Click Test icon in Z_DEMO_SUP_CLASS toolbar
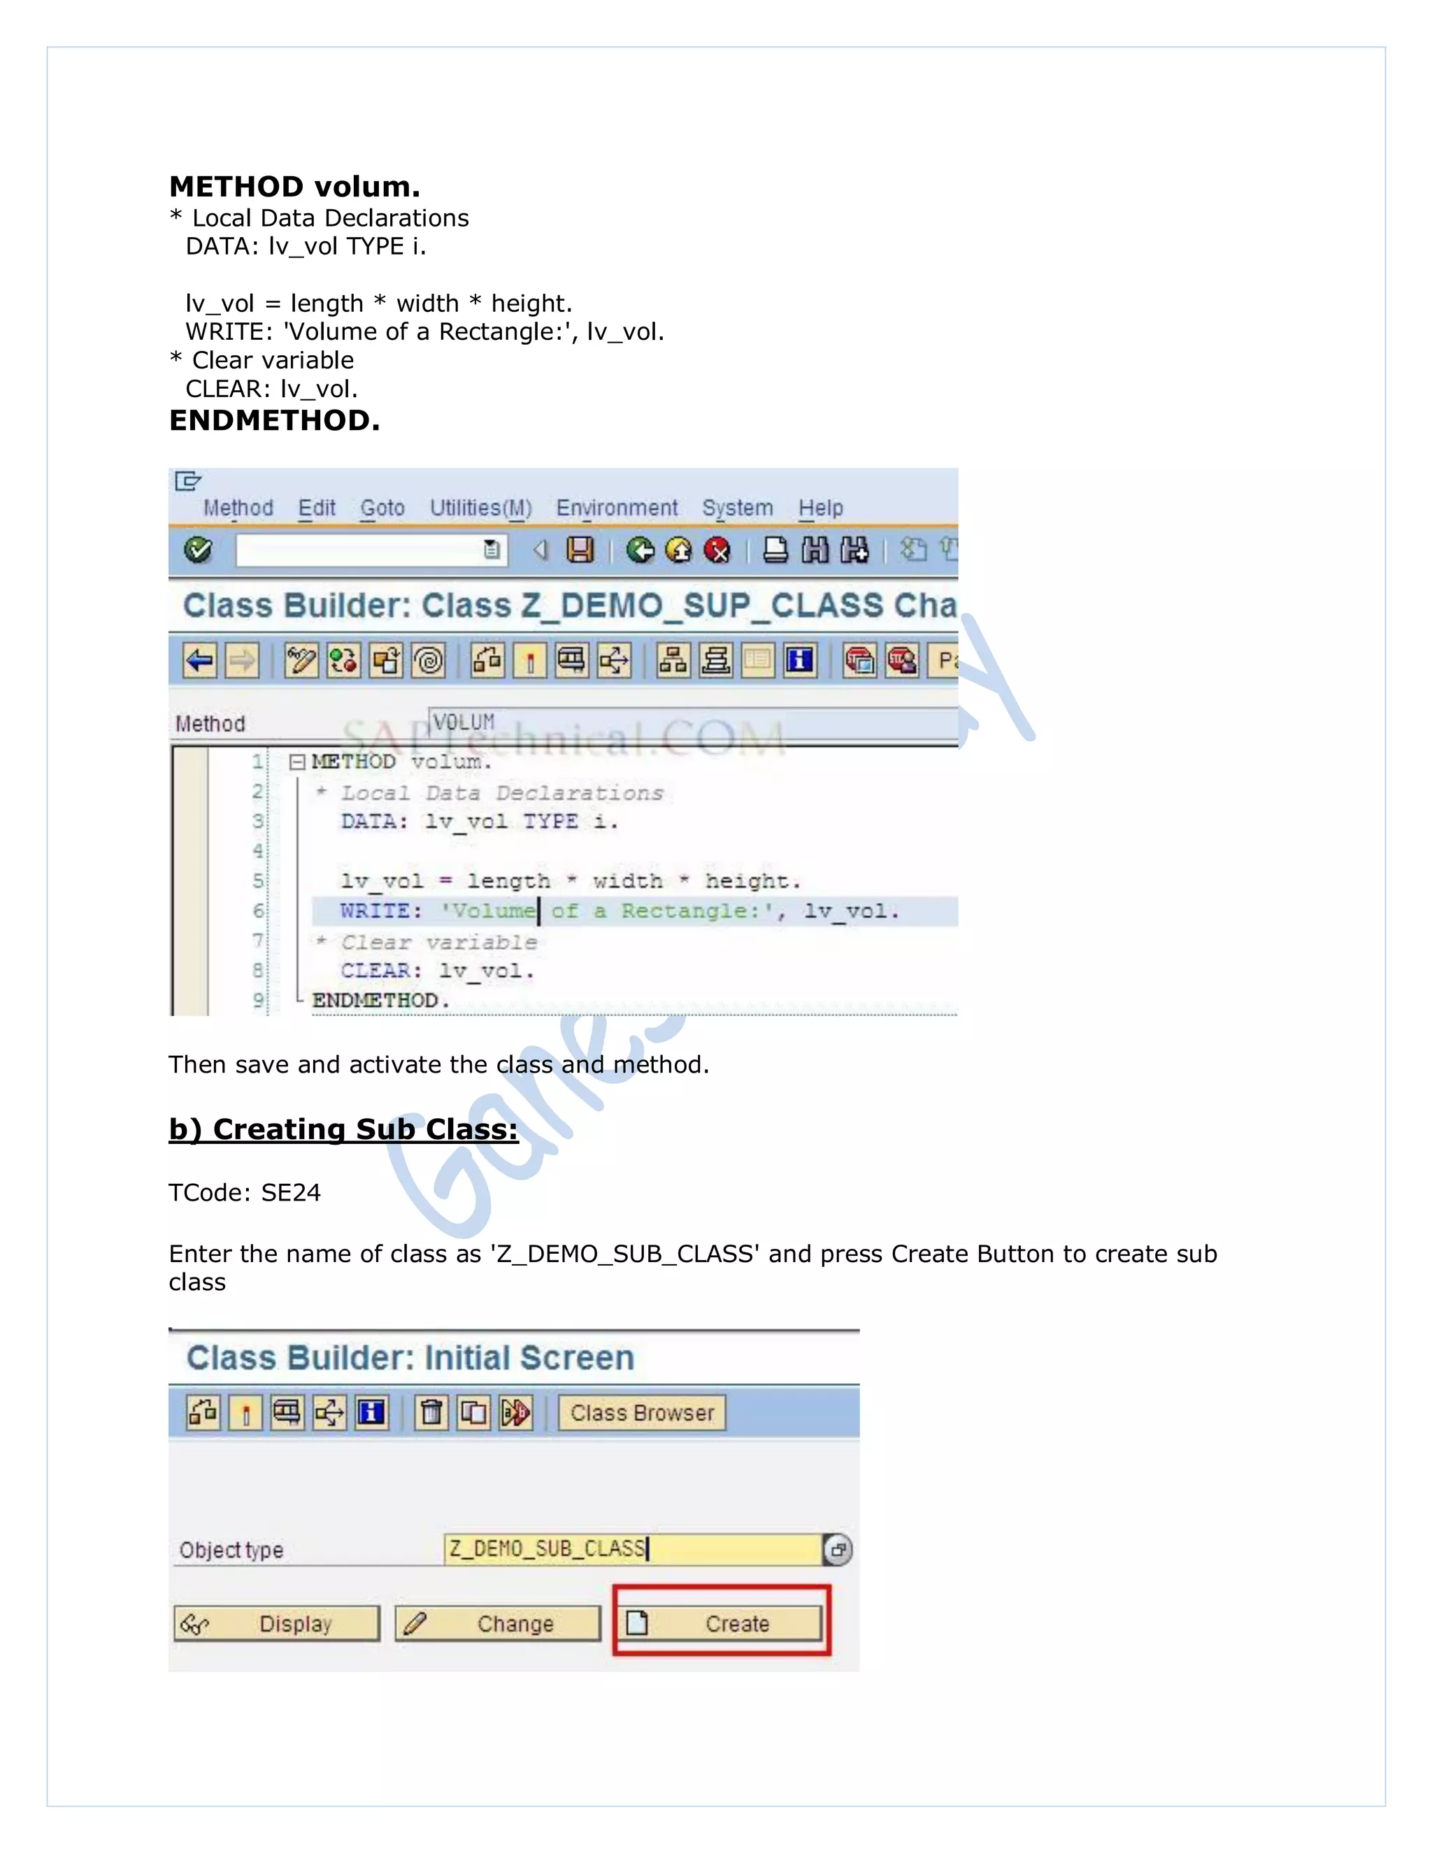The height and width of the screenshot is (1853, 1432). (x=573, y=660)
